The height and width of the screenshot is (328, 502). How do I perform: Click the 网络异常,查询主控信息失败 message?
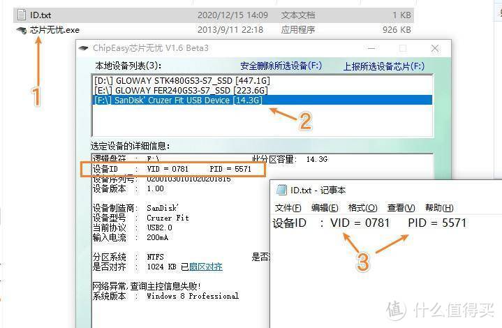[147, 286]
